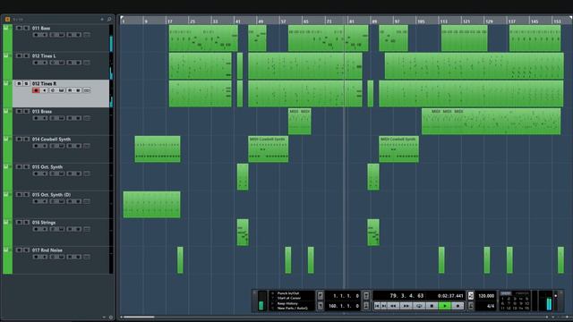The height and width of the screenshot is (322, 573).
Task: Record-enable the 015 Oct. Synth (D) track
Action: (x=36, y=201)
